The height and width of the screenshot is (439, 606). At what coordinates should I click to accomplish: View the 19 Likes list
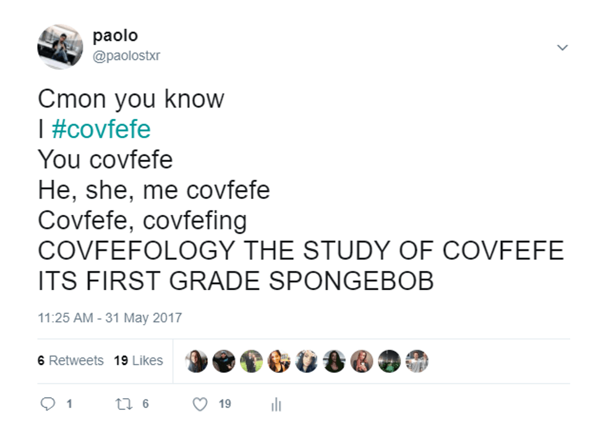pos(139,361)
